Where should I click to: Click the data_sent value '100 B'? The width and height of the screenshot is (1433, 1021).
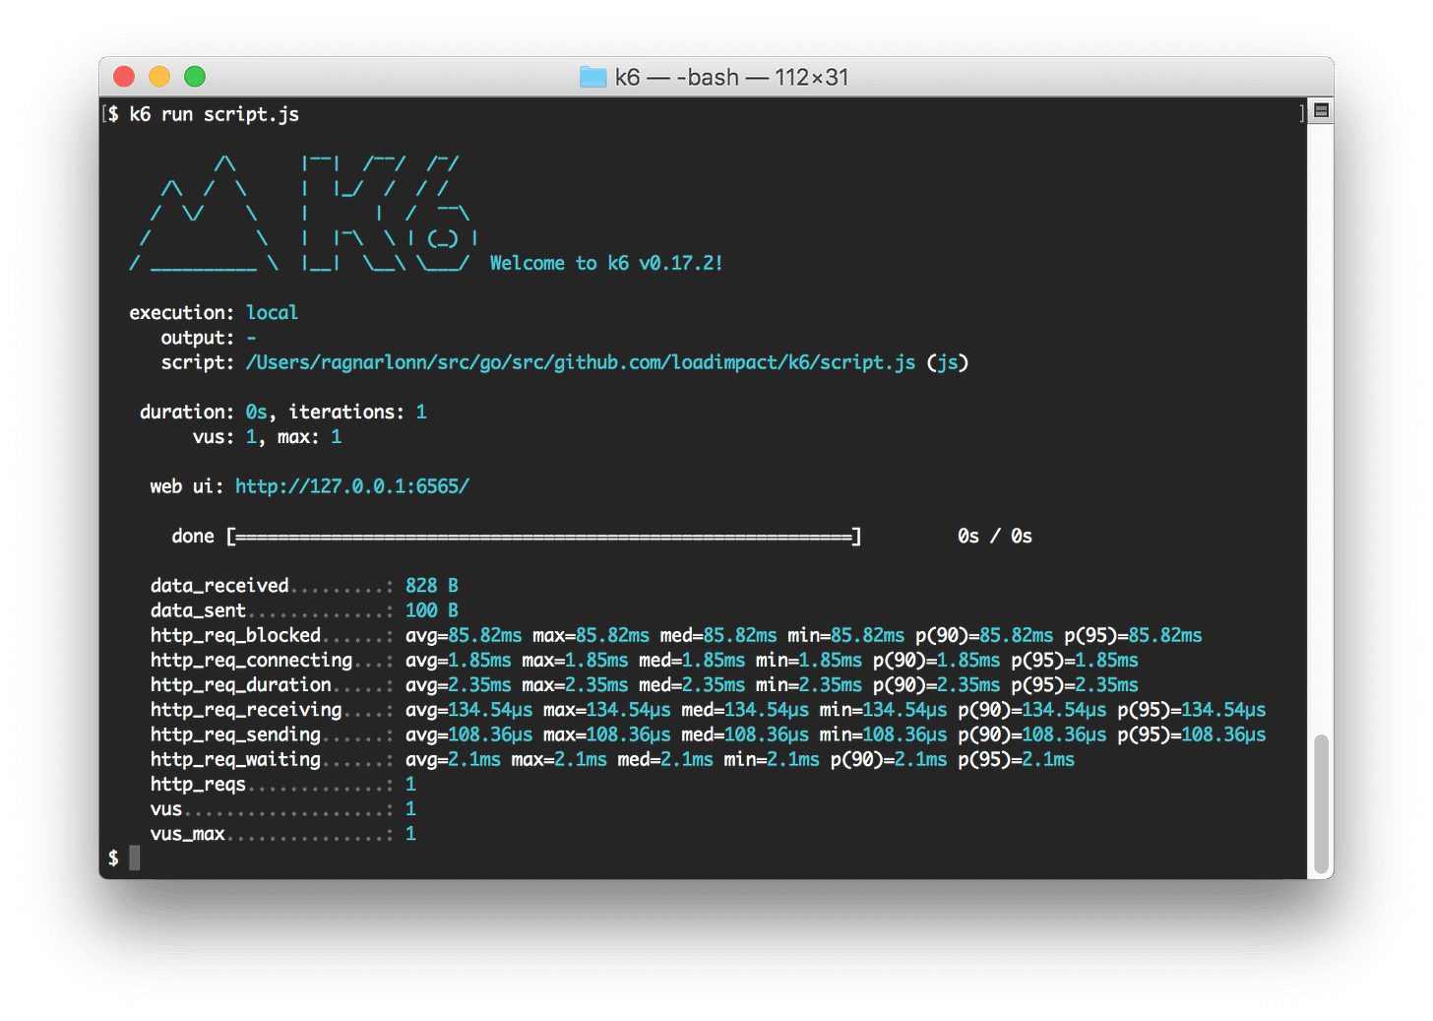pyautogui.click(x=432, y=610)
